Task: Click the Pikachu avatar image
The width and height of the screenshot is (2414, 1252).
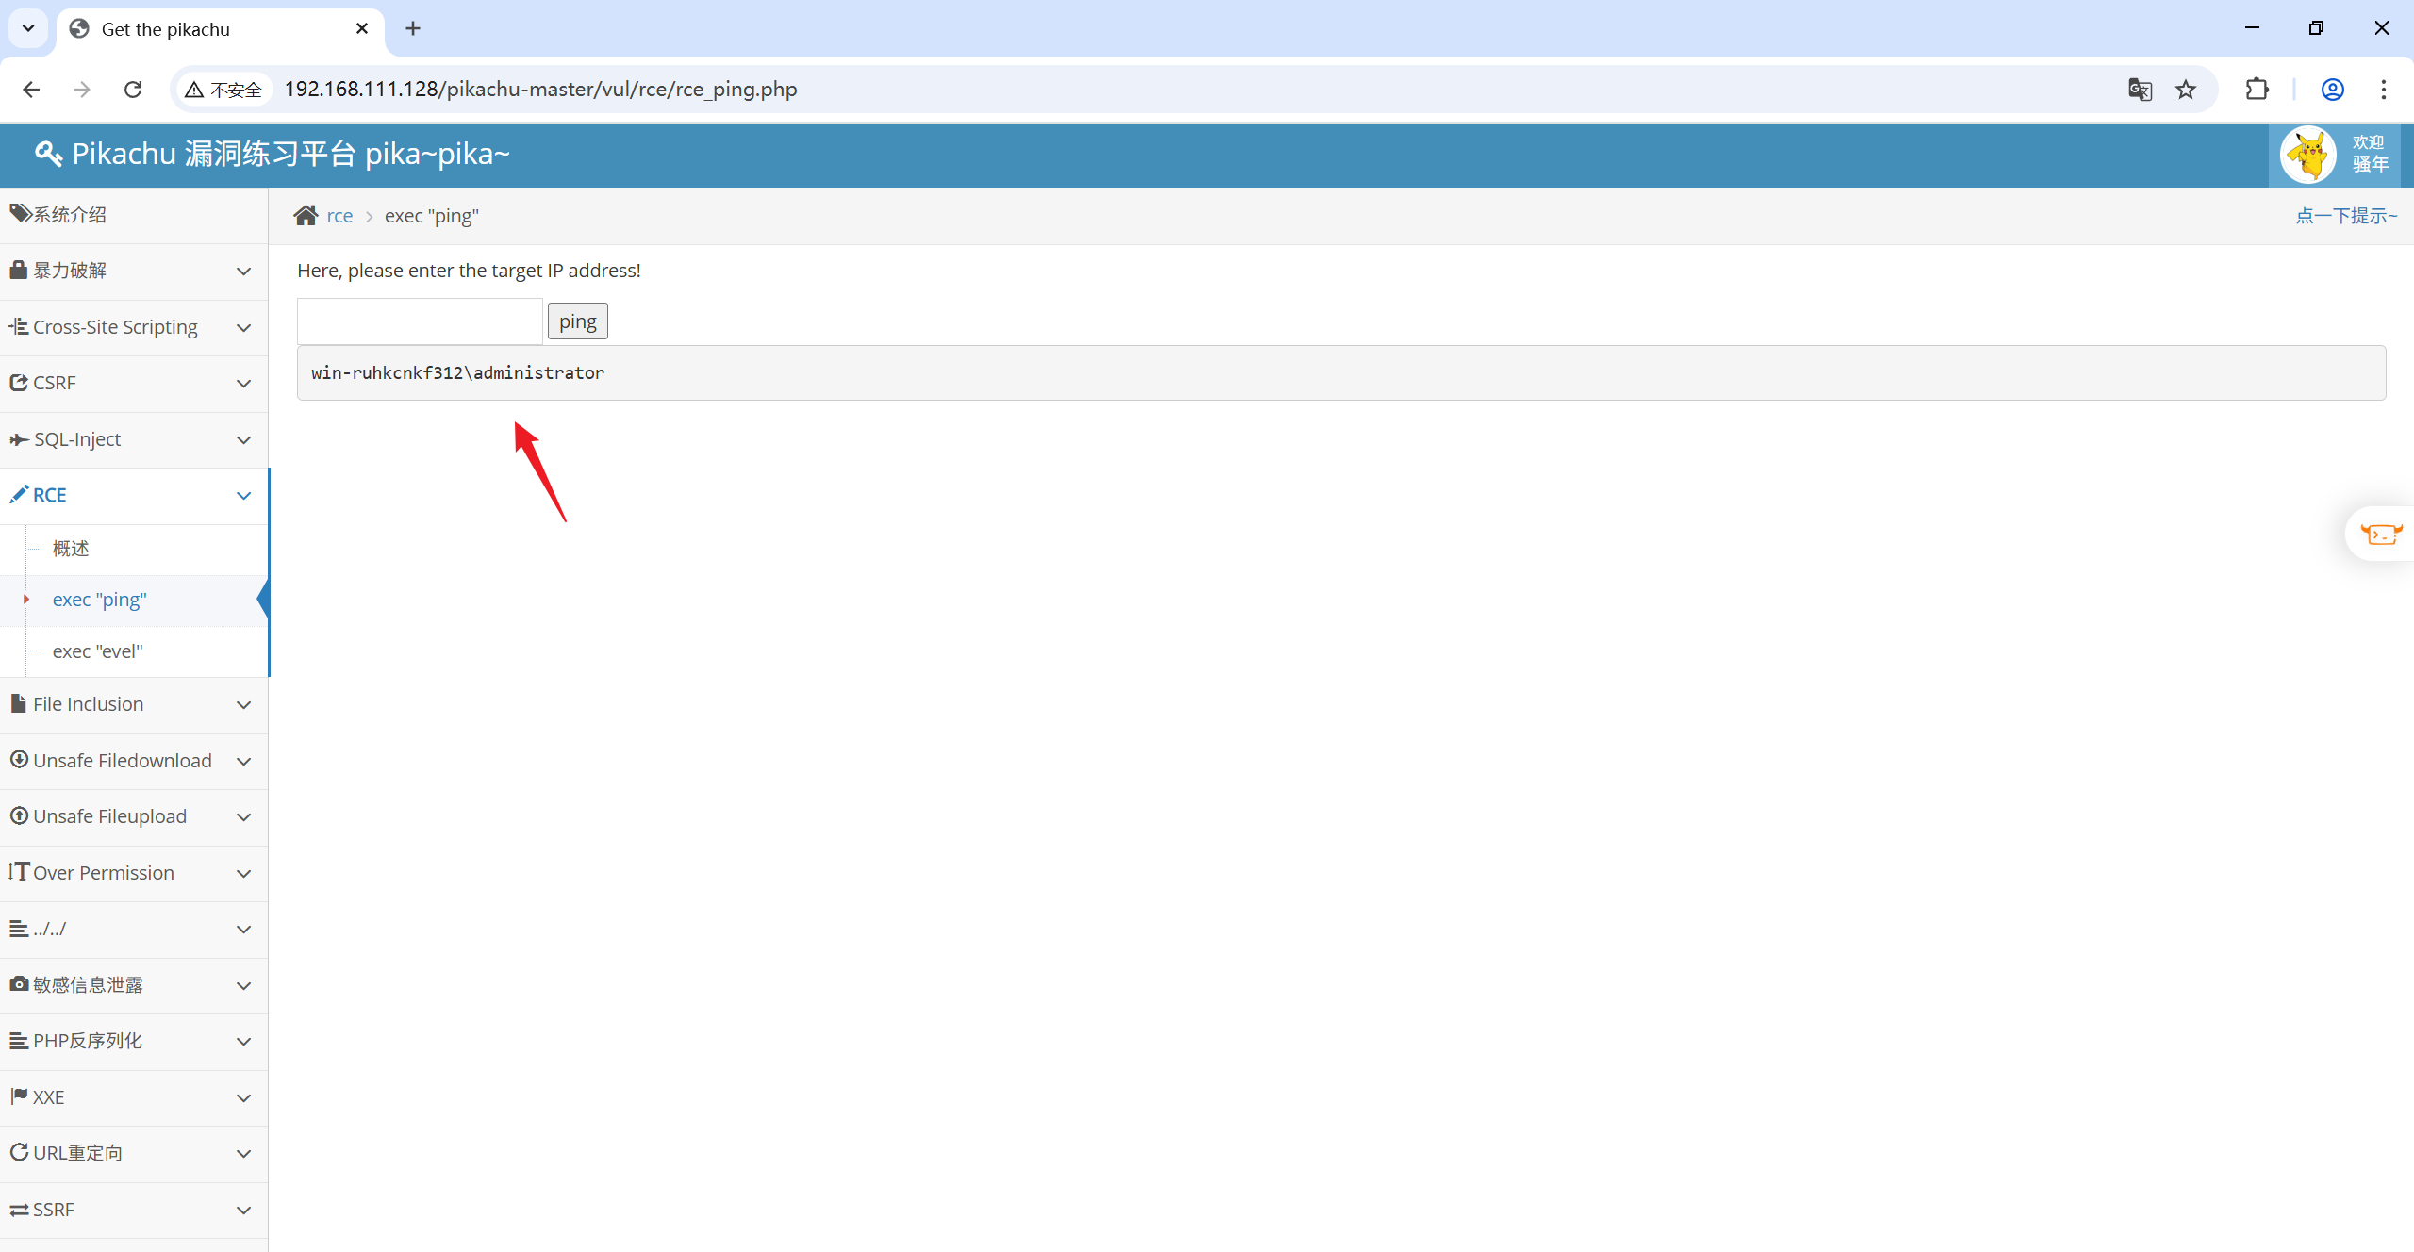Action: click(2307, 155)
